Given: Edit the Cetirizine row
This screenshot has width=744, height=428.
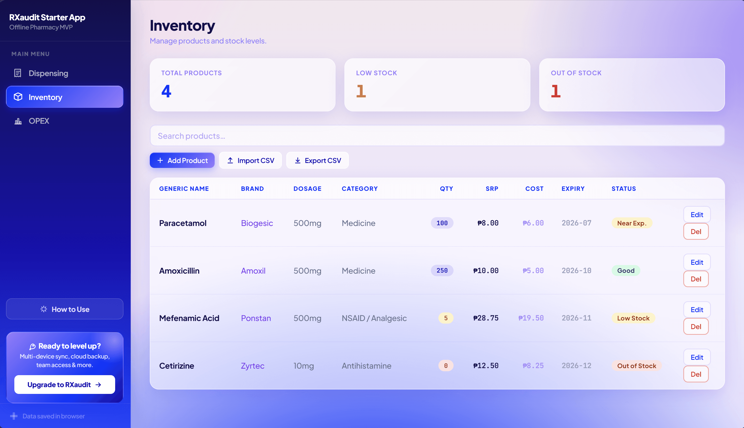Looking at the screenshot, I should click(697, 357).
